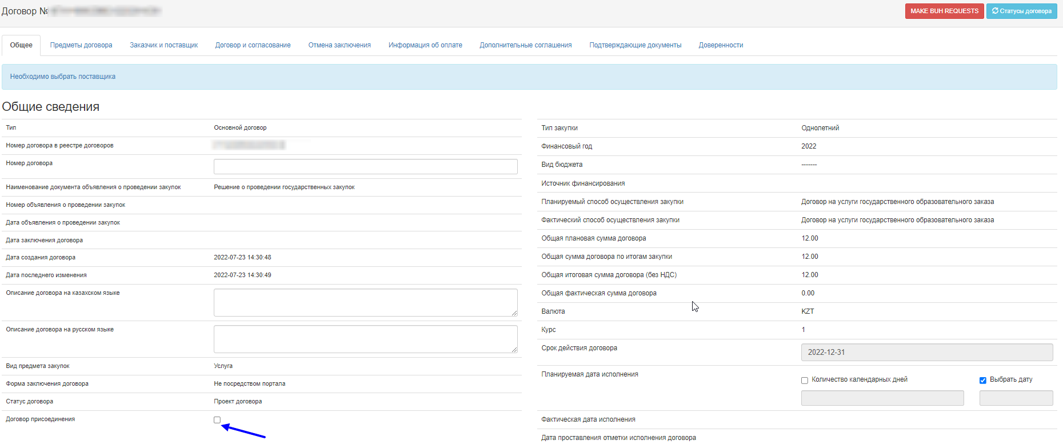Screen dimensions: 1063x444
Task: Focus the Russian-language contract description textarea
Action: tap(365, 339)
